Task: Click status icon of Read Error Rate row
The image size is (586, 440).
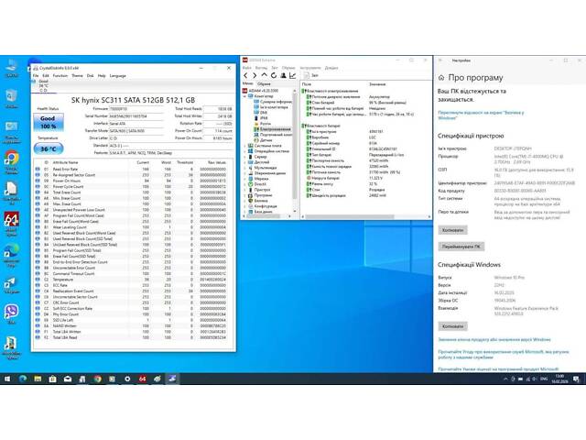Action: [38, 169]
